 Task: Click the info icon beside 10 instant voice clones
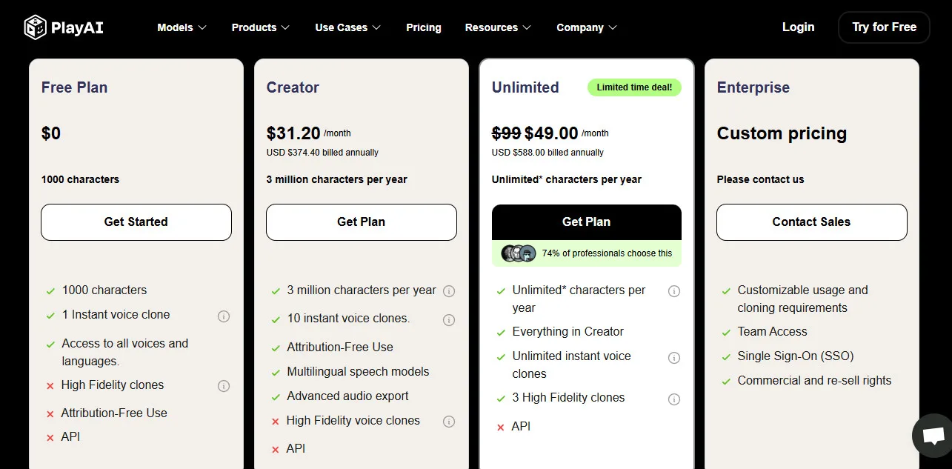pyautogui.click(x=449, y=319)
